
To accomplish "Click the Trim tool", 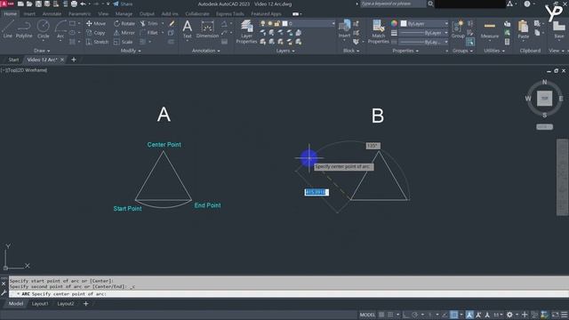I will 149,24.
